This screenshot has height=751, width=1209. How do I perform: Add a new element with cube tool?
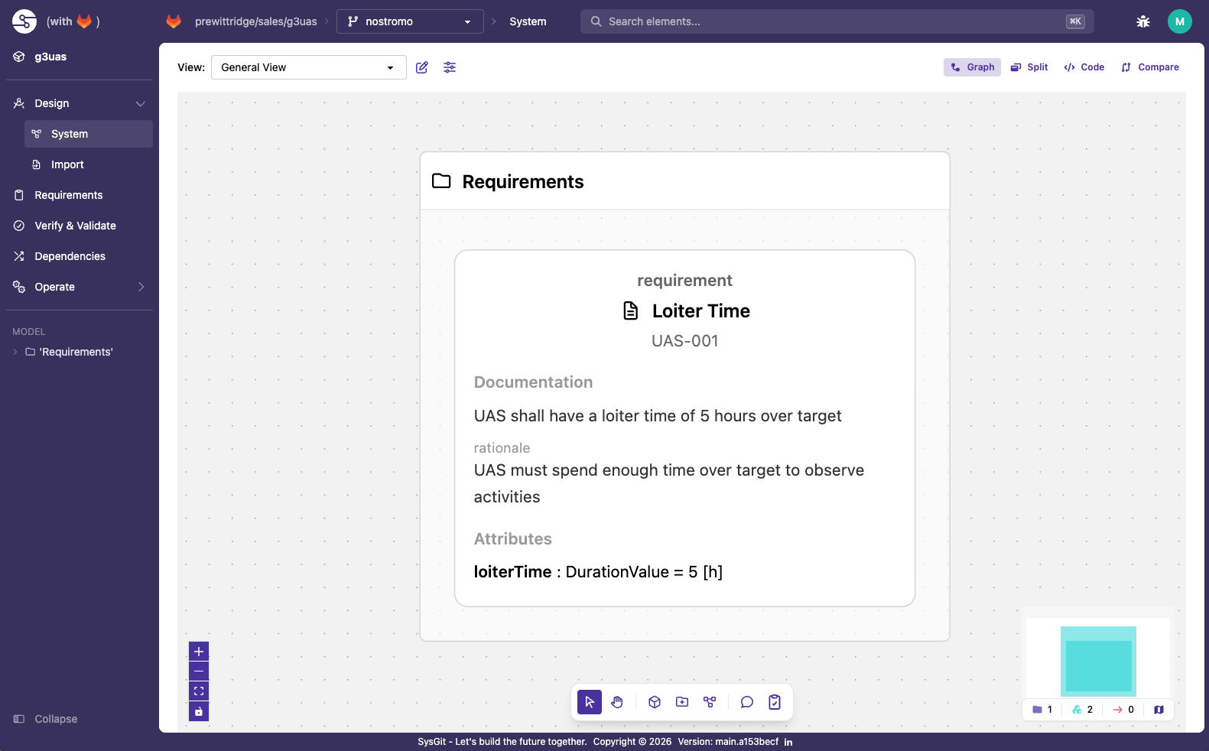[655, 702]
